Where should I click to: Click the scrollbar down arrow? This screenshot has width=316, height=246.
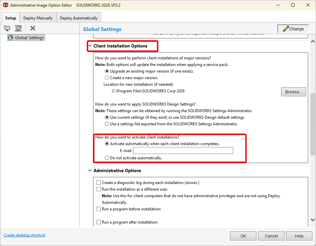point(313,220)
